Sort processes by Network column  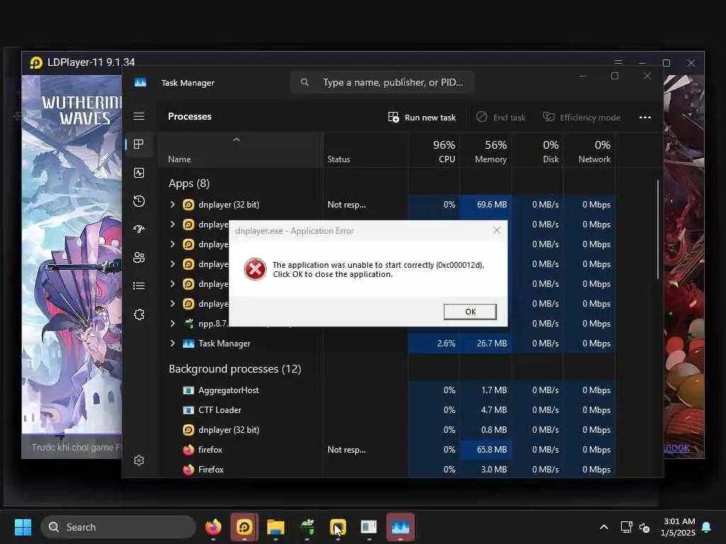click(589, 151)
